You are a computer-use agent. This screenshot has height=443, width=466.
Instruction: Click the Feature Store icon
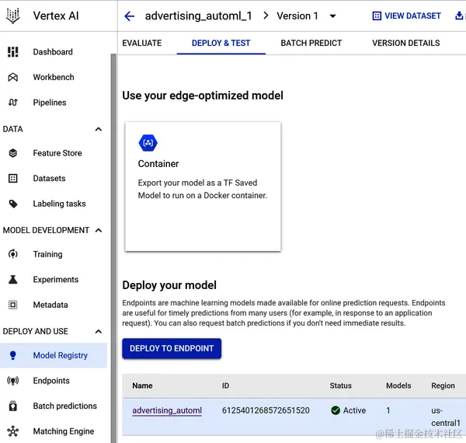12,153
